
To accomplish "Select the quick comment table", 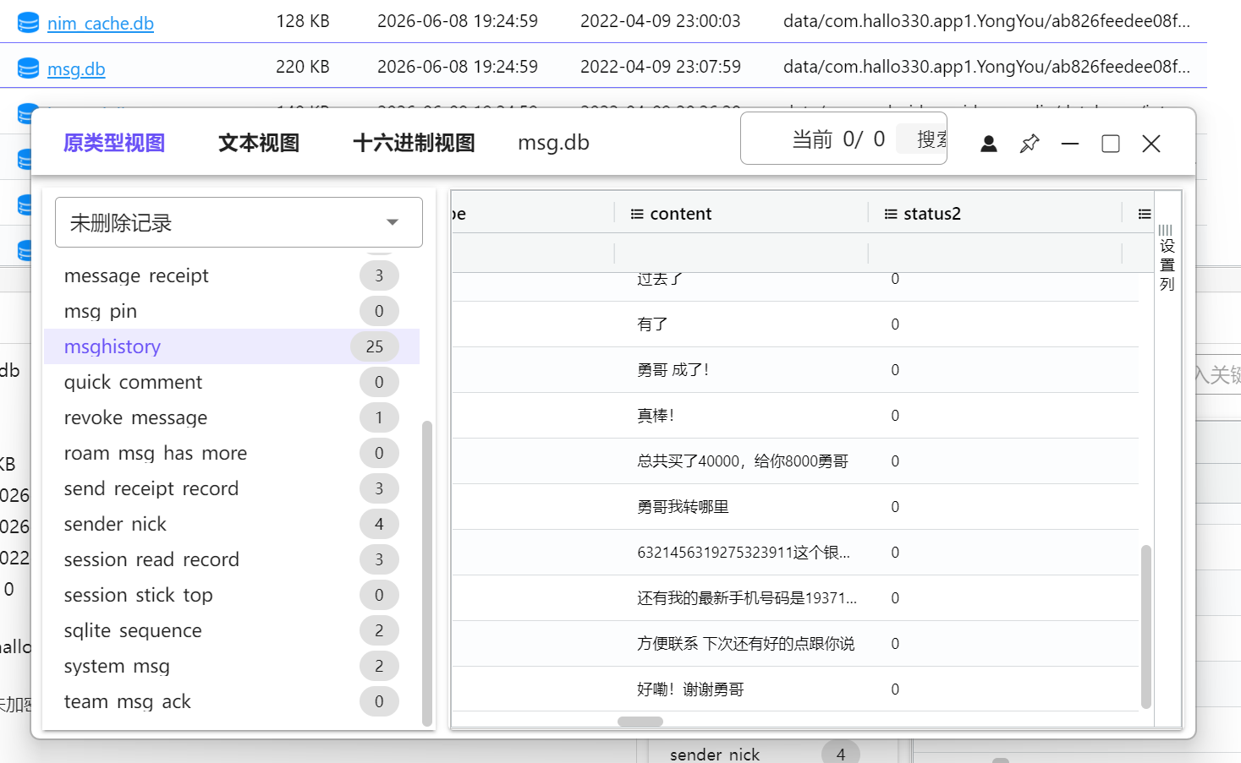I will (232, 382).
